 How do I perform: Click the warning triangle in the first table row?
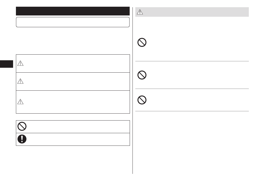21,63
